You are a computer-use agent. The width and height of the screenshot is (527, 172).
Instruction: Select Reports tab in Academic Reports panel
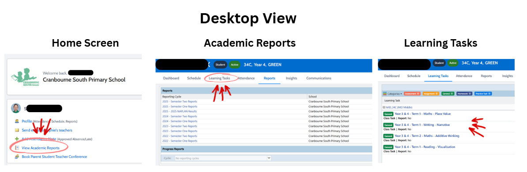pyautogui.click(x=270, y=78)
